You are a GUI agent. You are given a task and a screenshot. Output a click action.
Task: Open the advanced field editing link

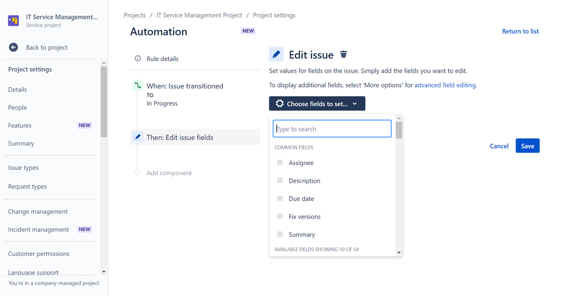(x=445, y=85)
